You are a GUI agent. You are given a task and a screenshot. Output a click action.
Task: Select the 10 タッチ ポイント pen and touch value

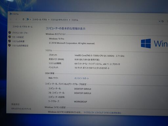coord(92,68)
